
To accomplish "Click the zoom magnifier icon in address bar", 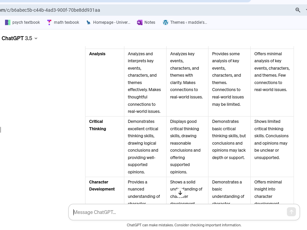I will [x=298, y=10].
